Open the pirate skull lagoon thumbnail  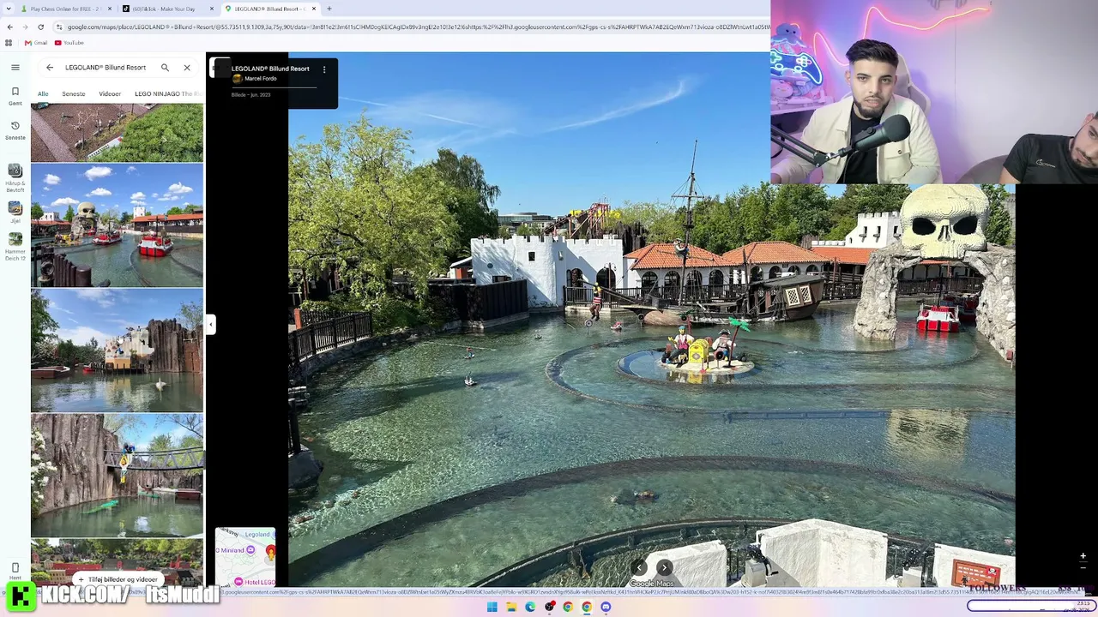pos(117,225)
